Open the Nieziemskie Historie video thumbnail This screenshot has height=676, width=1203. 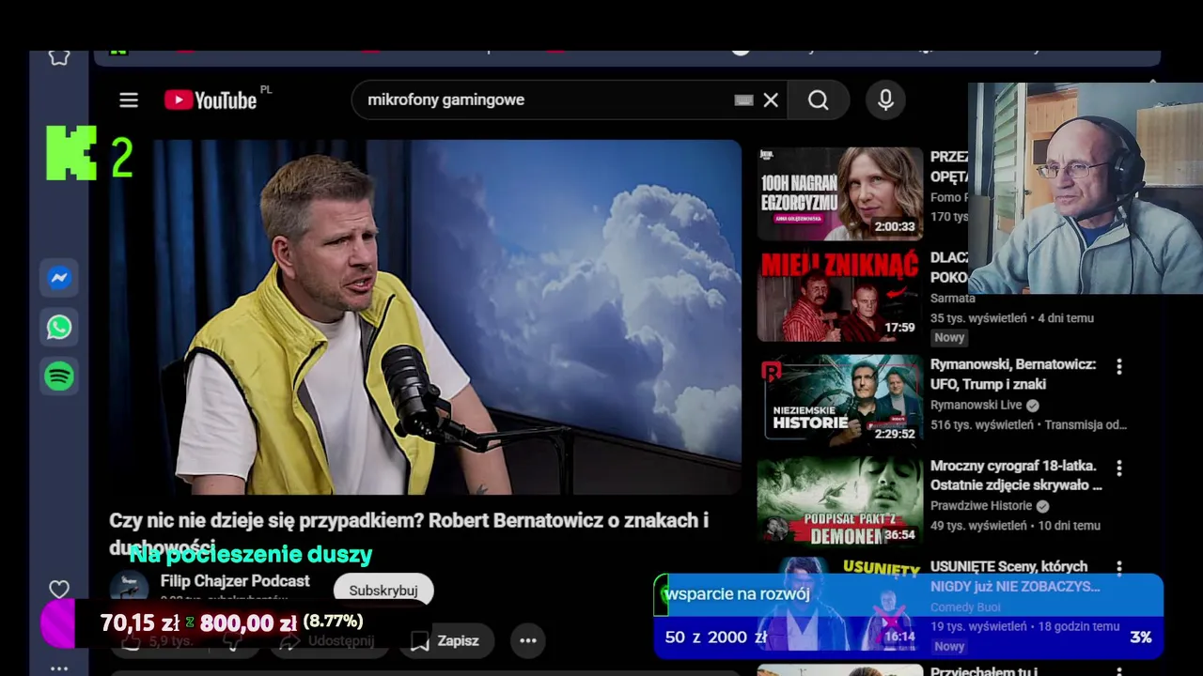coord(840,400)
